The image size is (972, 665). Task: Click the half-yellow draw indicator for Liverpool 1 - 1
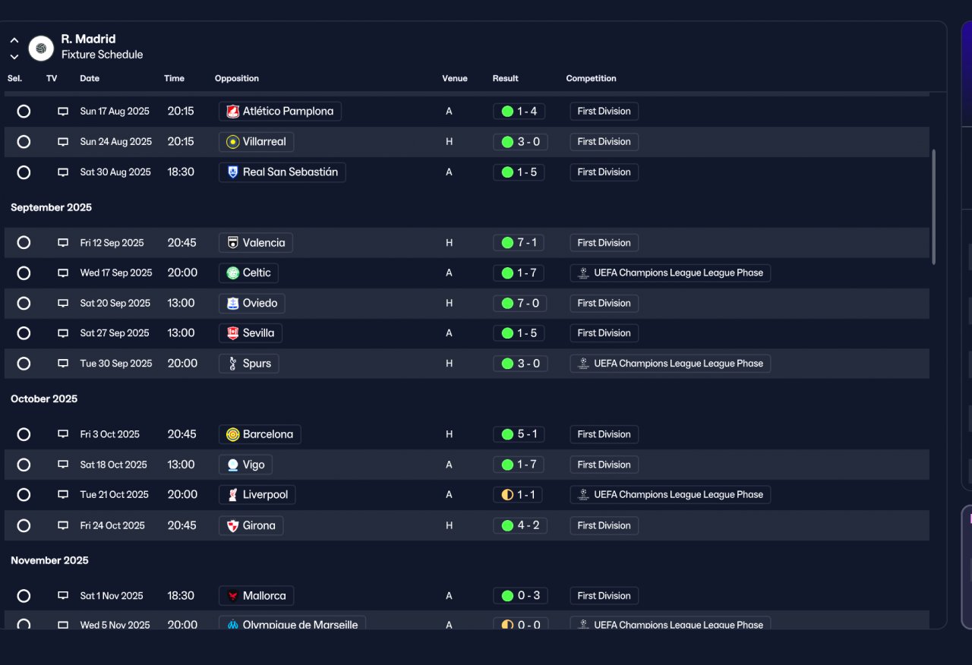pos(507,495)
